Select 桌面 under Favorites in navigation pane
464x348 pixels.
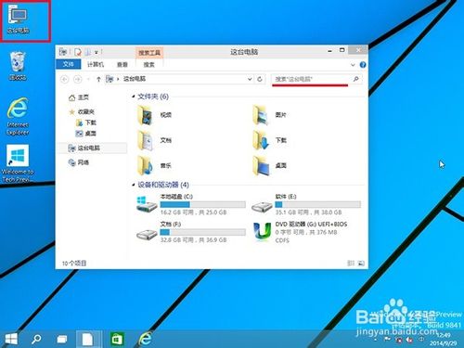coord(86,134)
